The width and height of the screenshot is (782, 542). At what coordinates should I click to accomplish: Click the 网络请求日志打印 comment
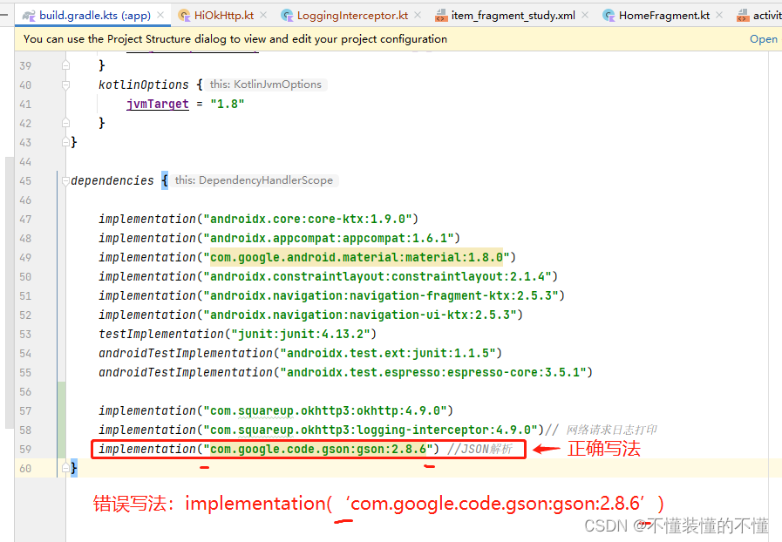coord(611,430)
